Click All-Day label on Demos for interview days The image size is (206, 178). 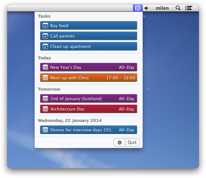click(x=127, y=130)
